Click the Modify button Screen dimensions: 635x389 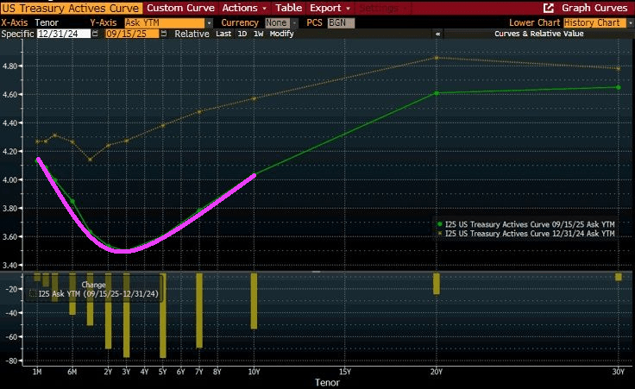[280, 34]
